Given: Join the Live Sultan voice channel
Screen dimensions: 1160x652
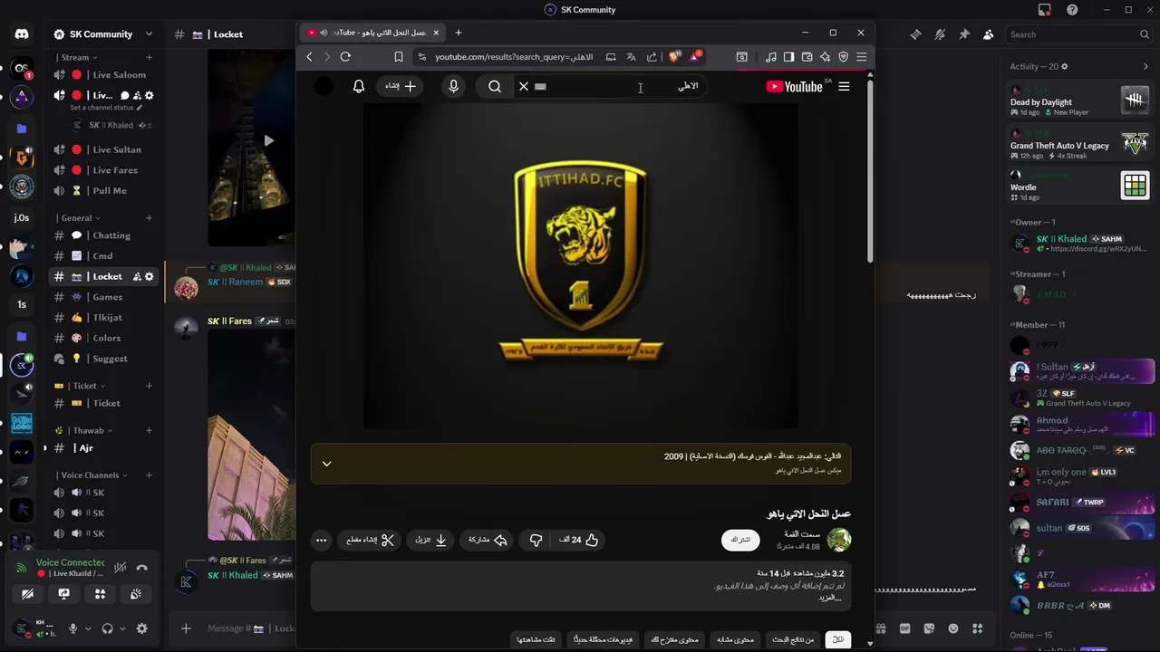Looking at the screenshot, I should pyautogui.click(x=104, y=149).
